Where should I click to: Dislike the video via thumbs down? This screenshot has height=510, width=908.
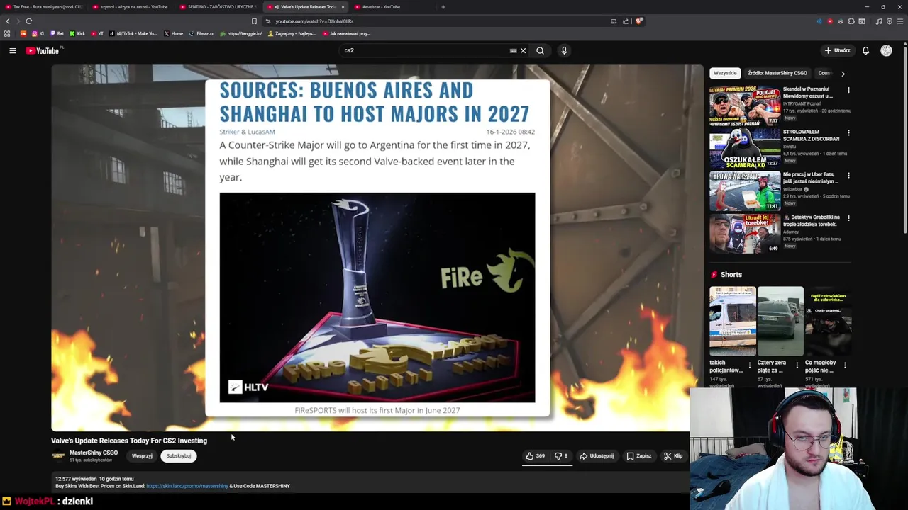click(x=560, y=456)
